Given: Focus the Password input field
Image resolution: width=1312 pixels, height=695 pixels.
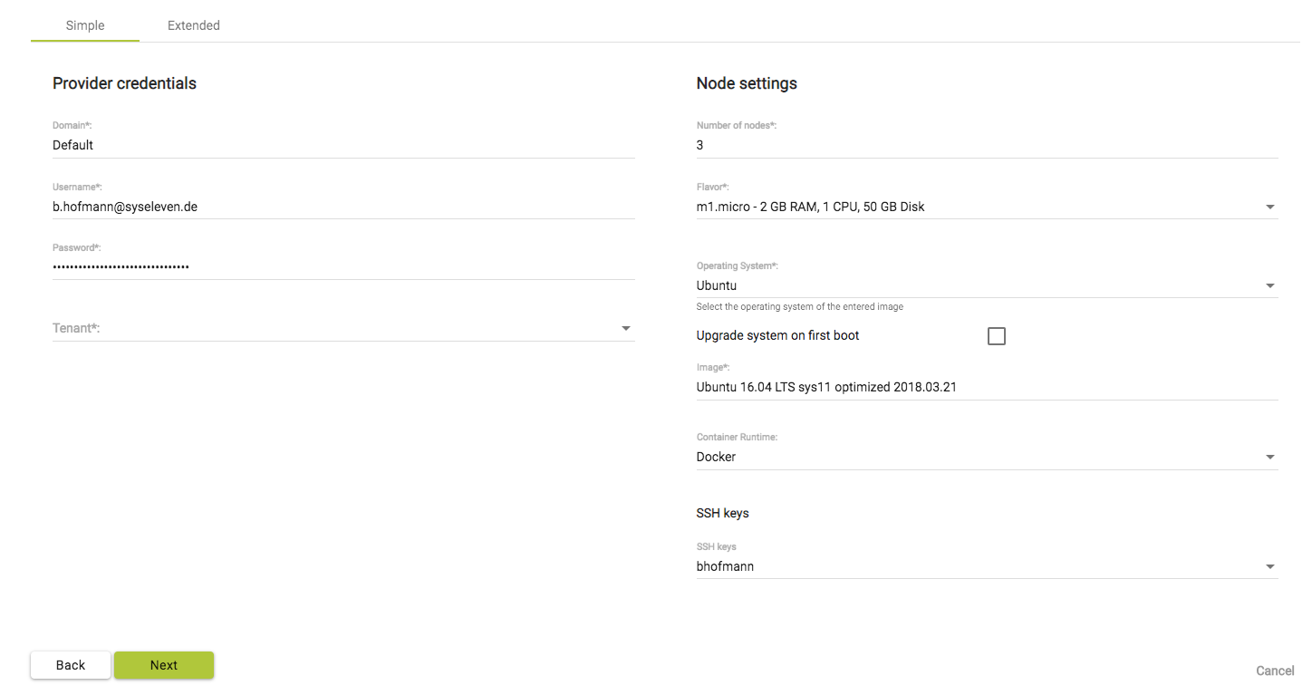Looking at the screenshot, I should [272, 265].
